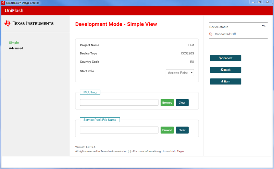Viewport: 274px width, 169px height.
Task: Clear the MCU Img field
Action: point(182,102)
